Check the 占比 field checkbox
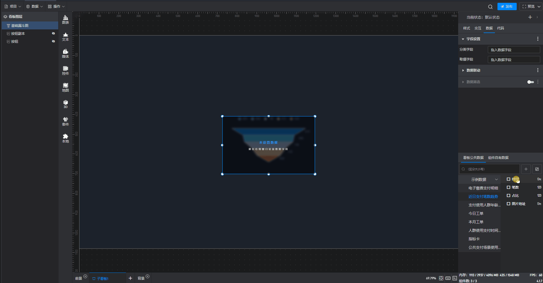 pyautogui.click(x=508, y=196)
